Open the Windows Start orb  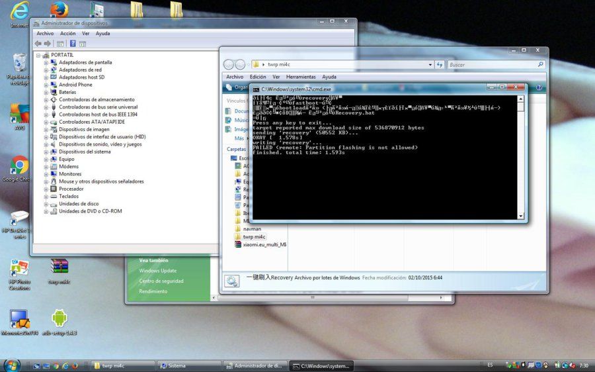[11, 365]
